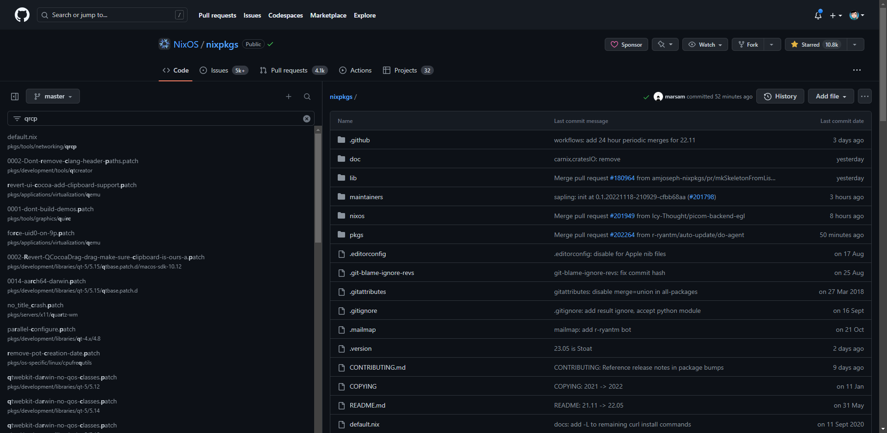Switch to the Actions tab
This screenshot has width=887, height=433.
pyautogui.click(x=355, y=70)
